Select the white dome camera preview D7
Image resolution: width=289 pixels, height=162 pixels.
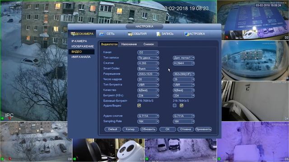point(108,150)
